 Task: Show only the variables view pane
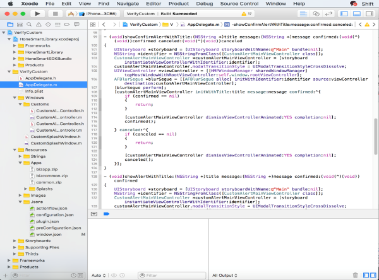click(366, 275)
